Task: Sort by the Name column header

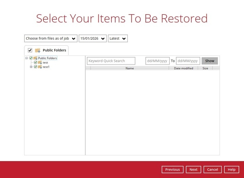Action: (129, 68)
